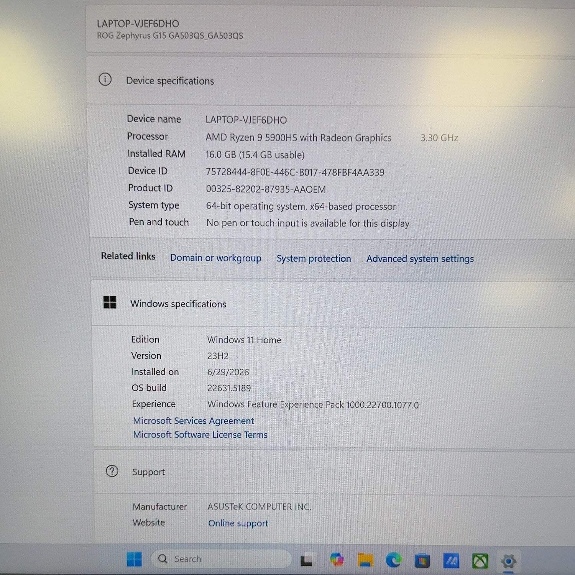Click the Pen and touch value text
575x575 pixels.
(308, 223)
